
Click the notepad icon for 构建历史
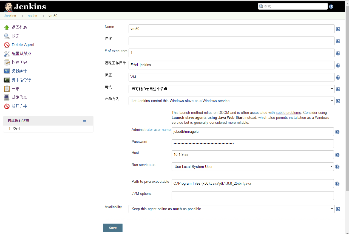click(7, 63)
